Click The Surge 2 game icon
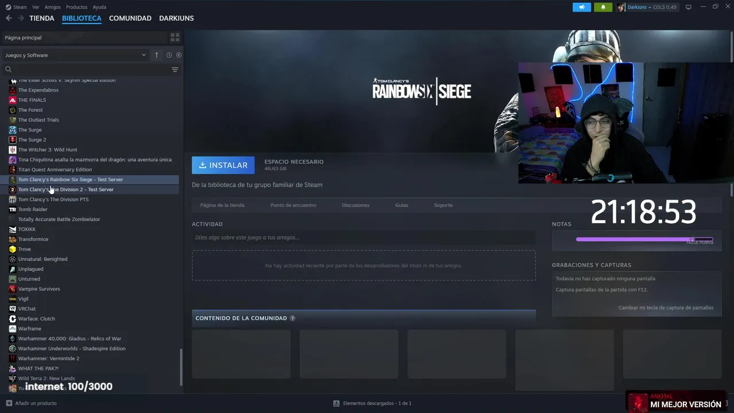 (13, 140)
